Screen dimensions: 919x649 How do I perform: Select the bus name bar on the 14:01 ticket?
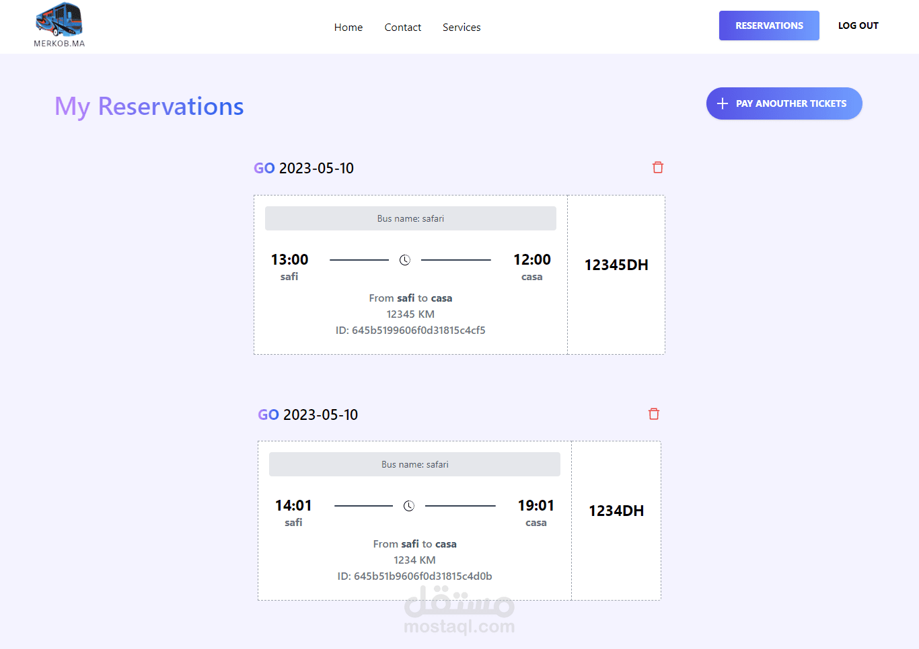pyautogui.click(x=414, y=464)
